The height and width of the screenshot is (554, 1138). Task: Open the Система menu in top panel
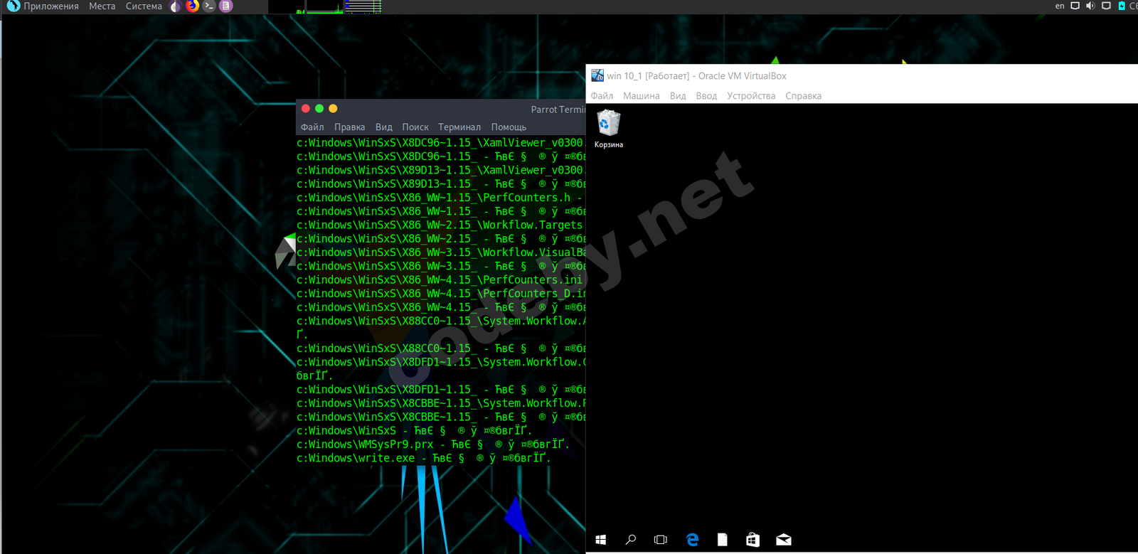coord(144,6)
